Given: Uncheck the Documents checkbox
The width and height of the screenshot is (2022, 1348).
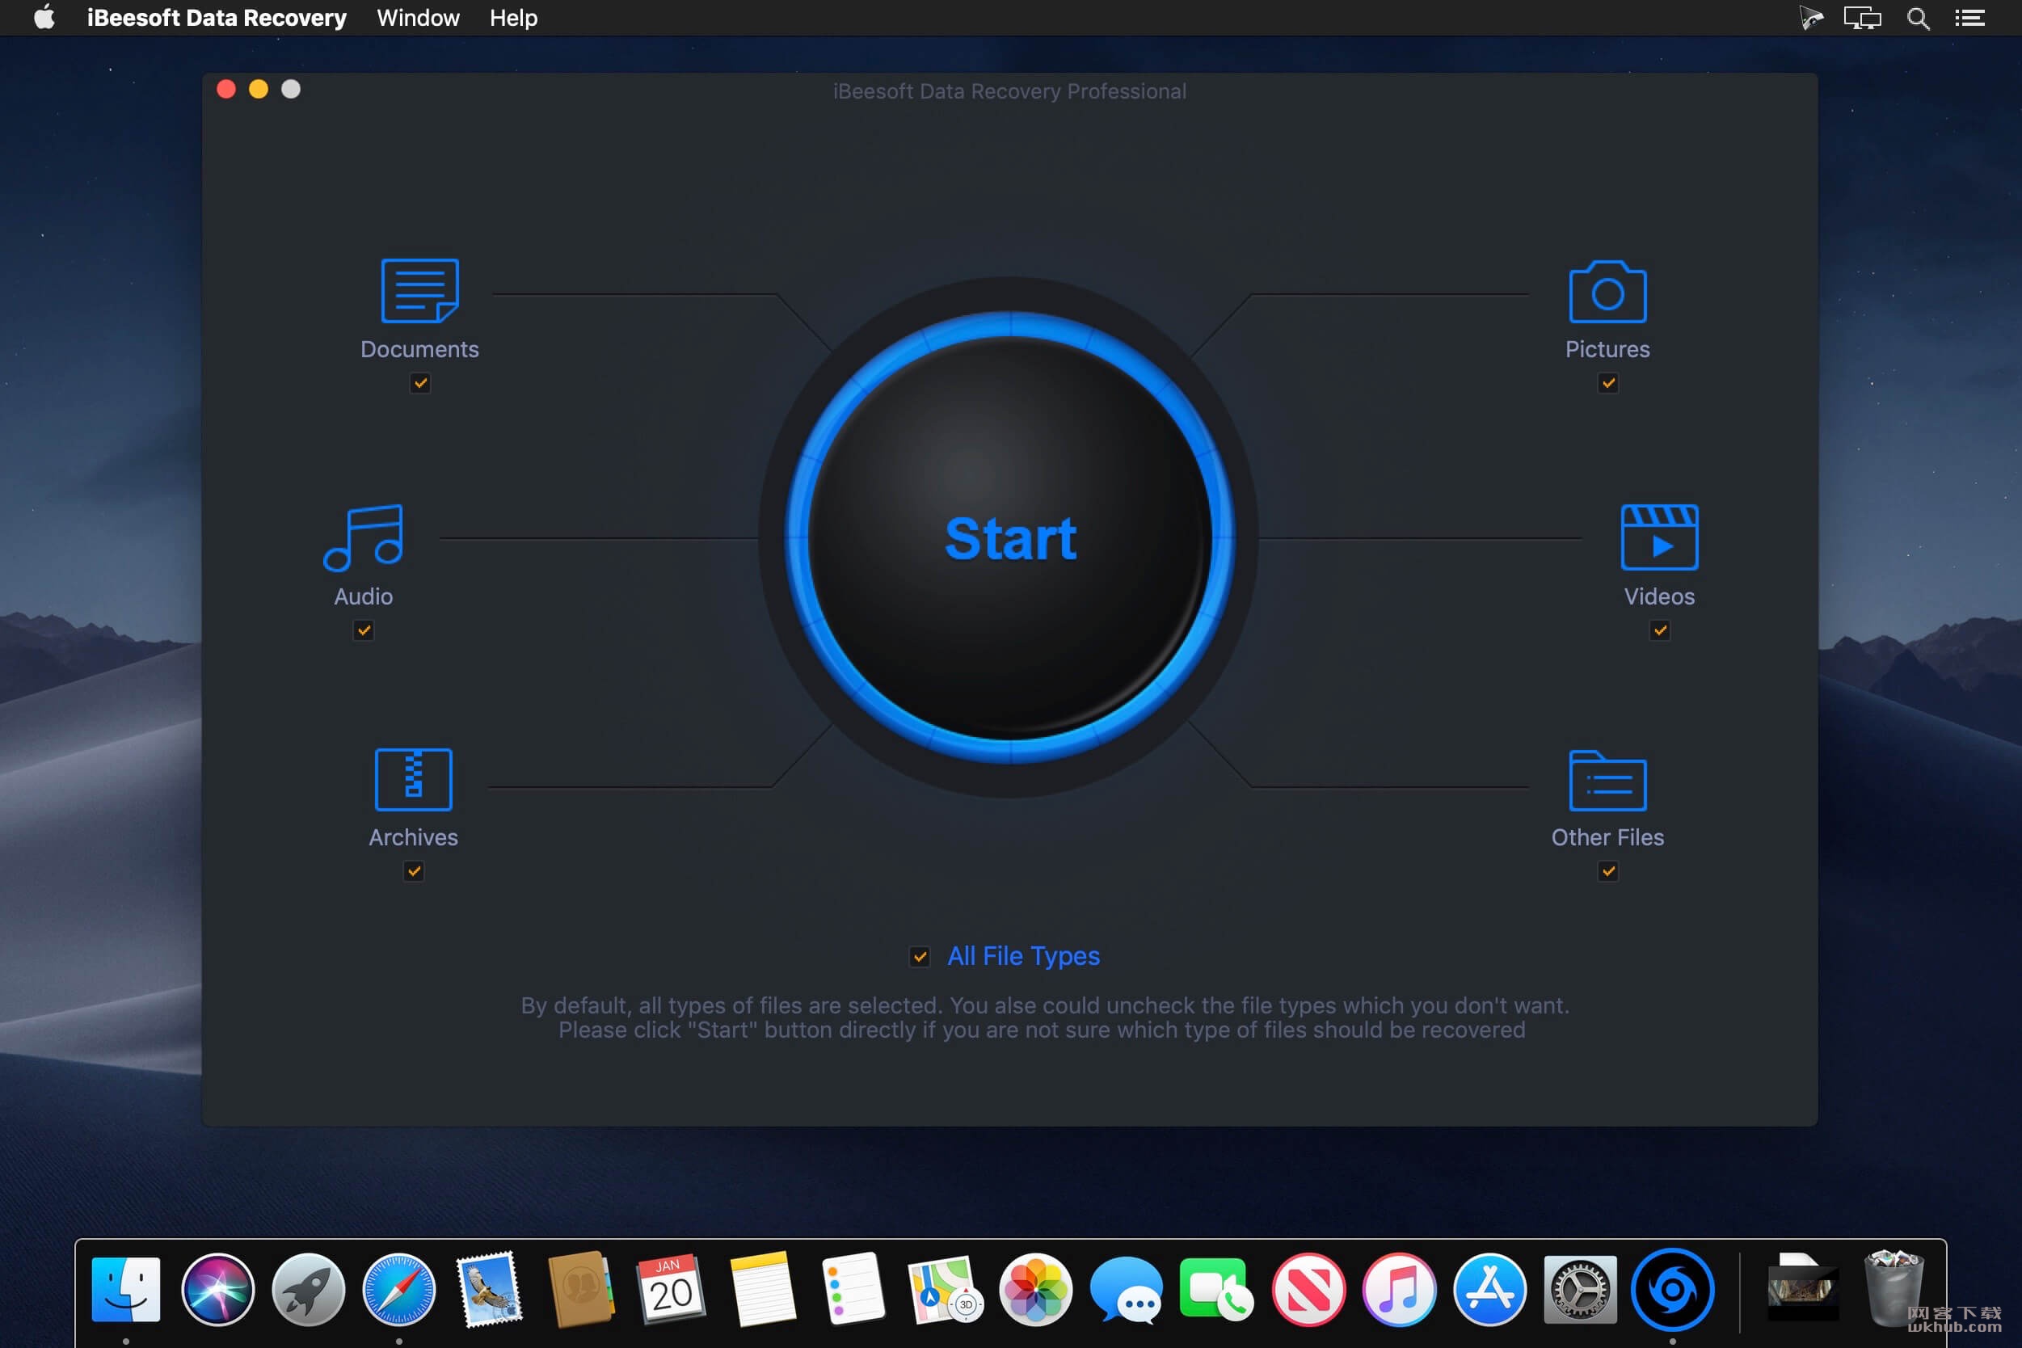Looking at the screenshot, I should (x=420, y=383).
